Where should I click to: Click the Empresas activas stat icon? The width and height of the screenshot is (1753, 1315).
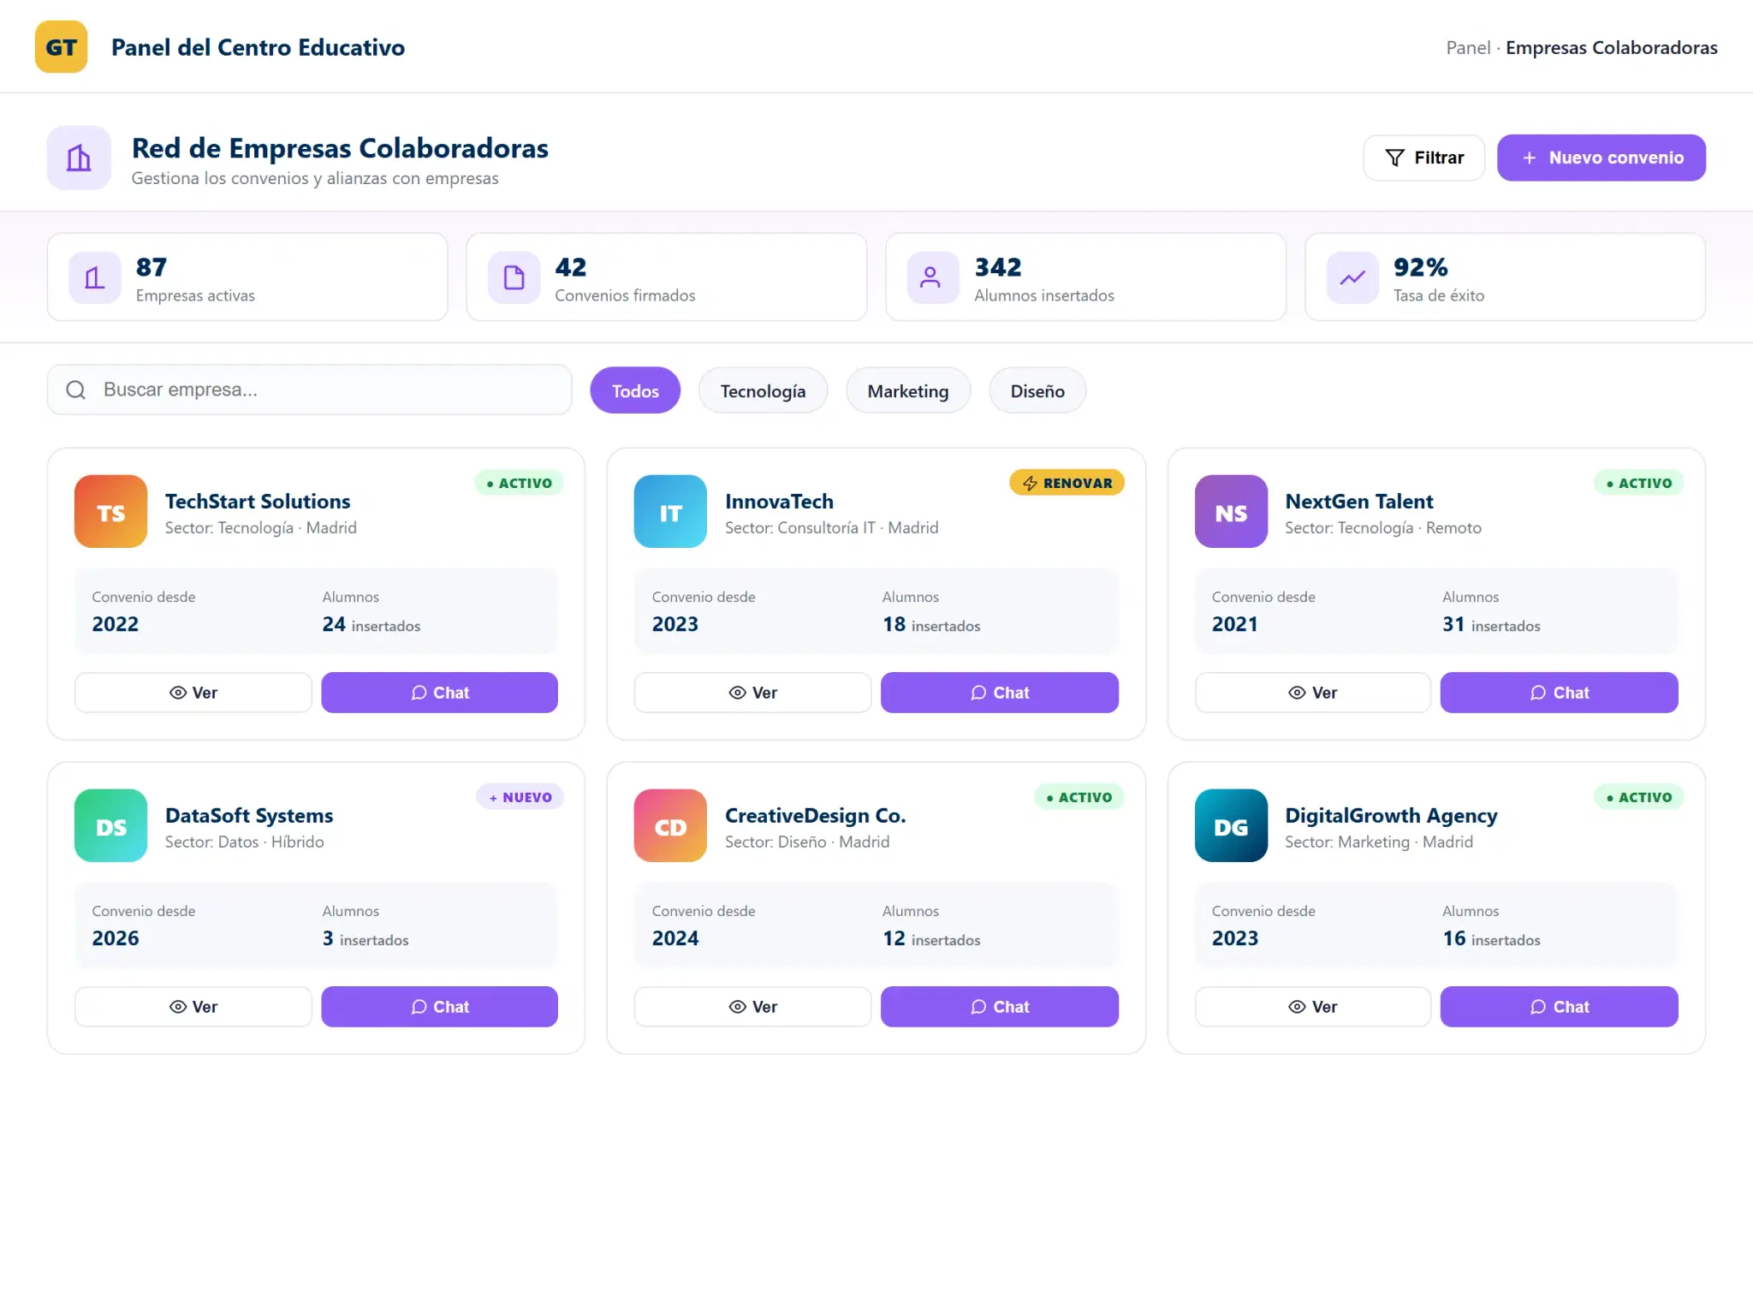pyautogui.click(x=94, y=277)
